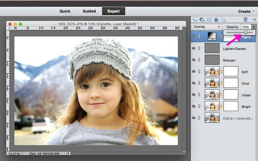The image size is (258, 161).
Task: Click the chain link between Vivid thumbnail and mask
Action: 221,83
